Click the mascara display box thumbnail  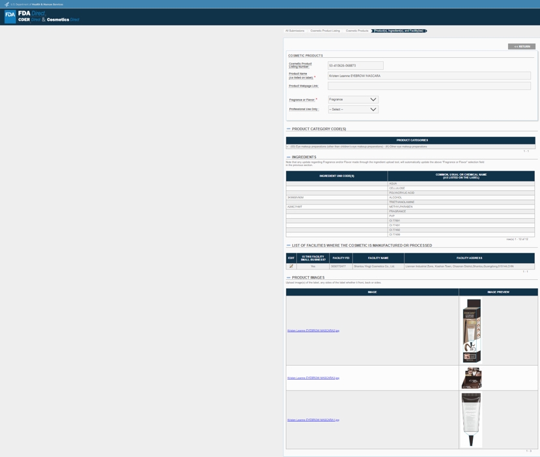coord(471,378)
